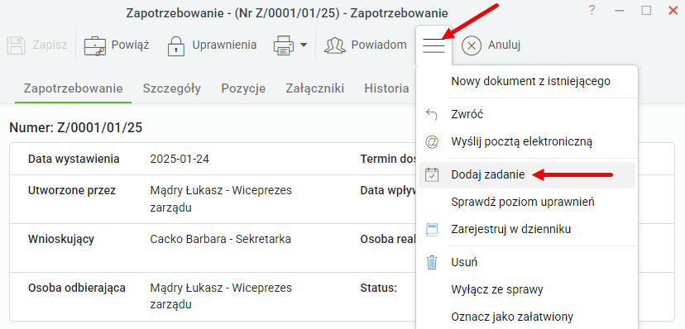Click the Zapisz floppy disk icon
This screenshot has width=685, height=329.
(17, 45)
